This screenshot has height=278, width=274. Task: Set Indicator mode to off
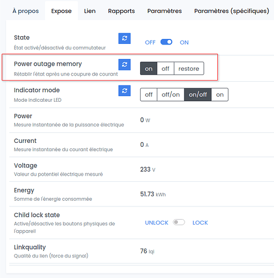click(x=148, y=95)
